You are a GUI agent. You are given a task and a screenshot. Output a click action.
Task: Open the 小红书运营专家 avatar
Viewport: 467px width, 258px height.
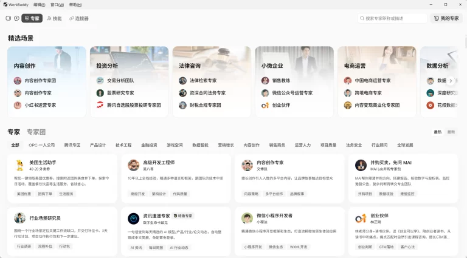tap(18, 105)
